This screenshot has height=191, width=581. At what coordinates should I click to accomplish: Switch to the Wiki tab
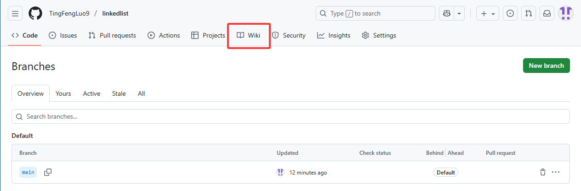pos(249,35)
